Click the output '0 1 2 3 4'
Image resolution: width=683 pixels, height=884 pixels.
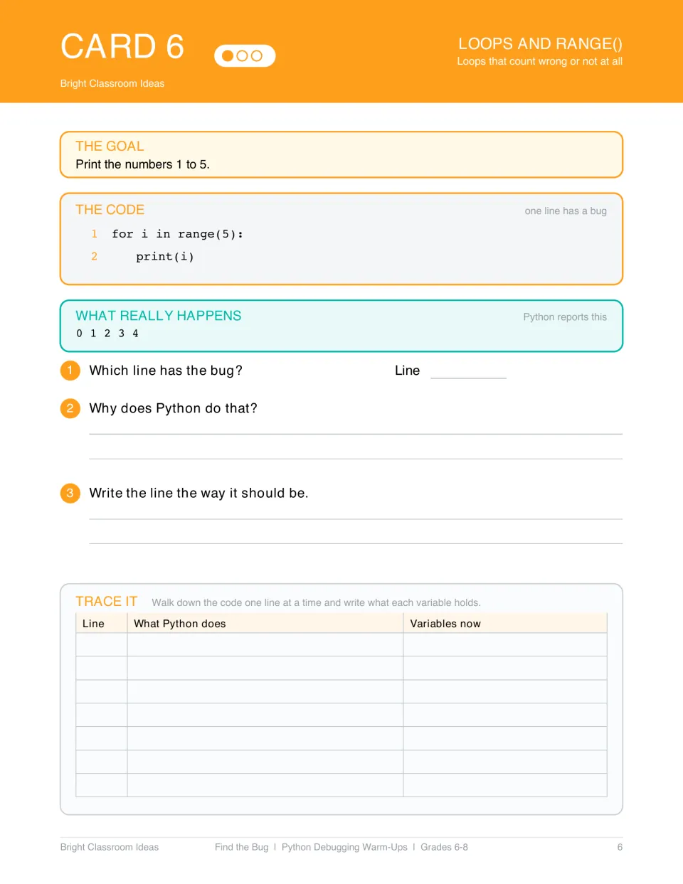(x=107, y=334)
